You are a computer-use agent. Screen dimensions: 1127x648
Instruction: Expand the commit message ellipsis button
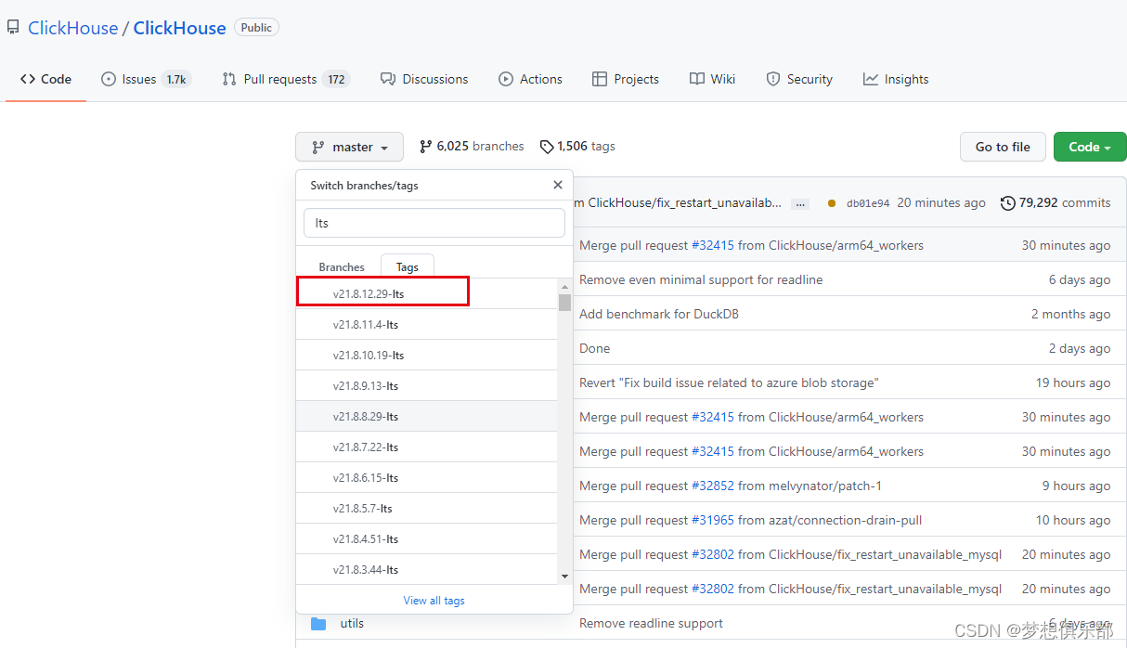800,203
